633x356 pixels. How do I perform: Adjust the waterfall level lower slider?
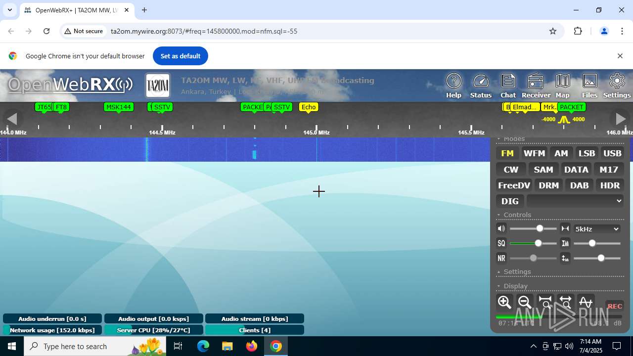coord(597,258)
